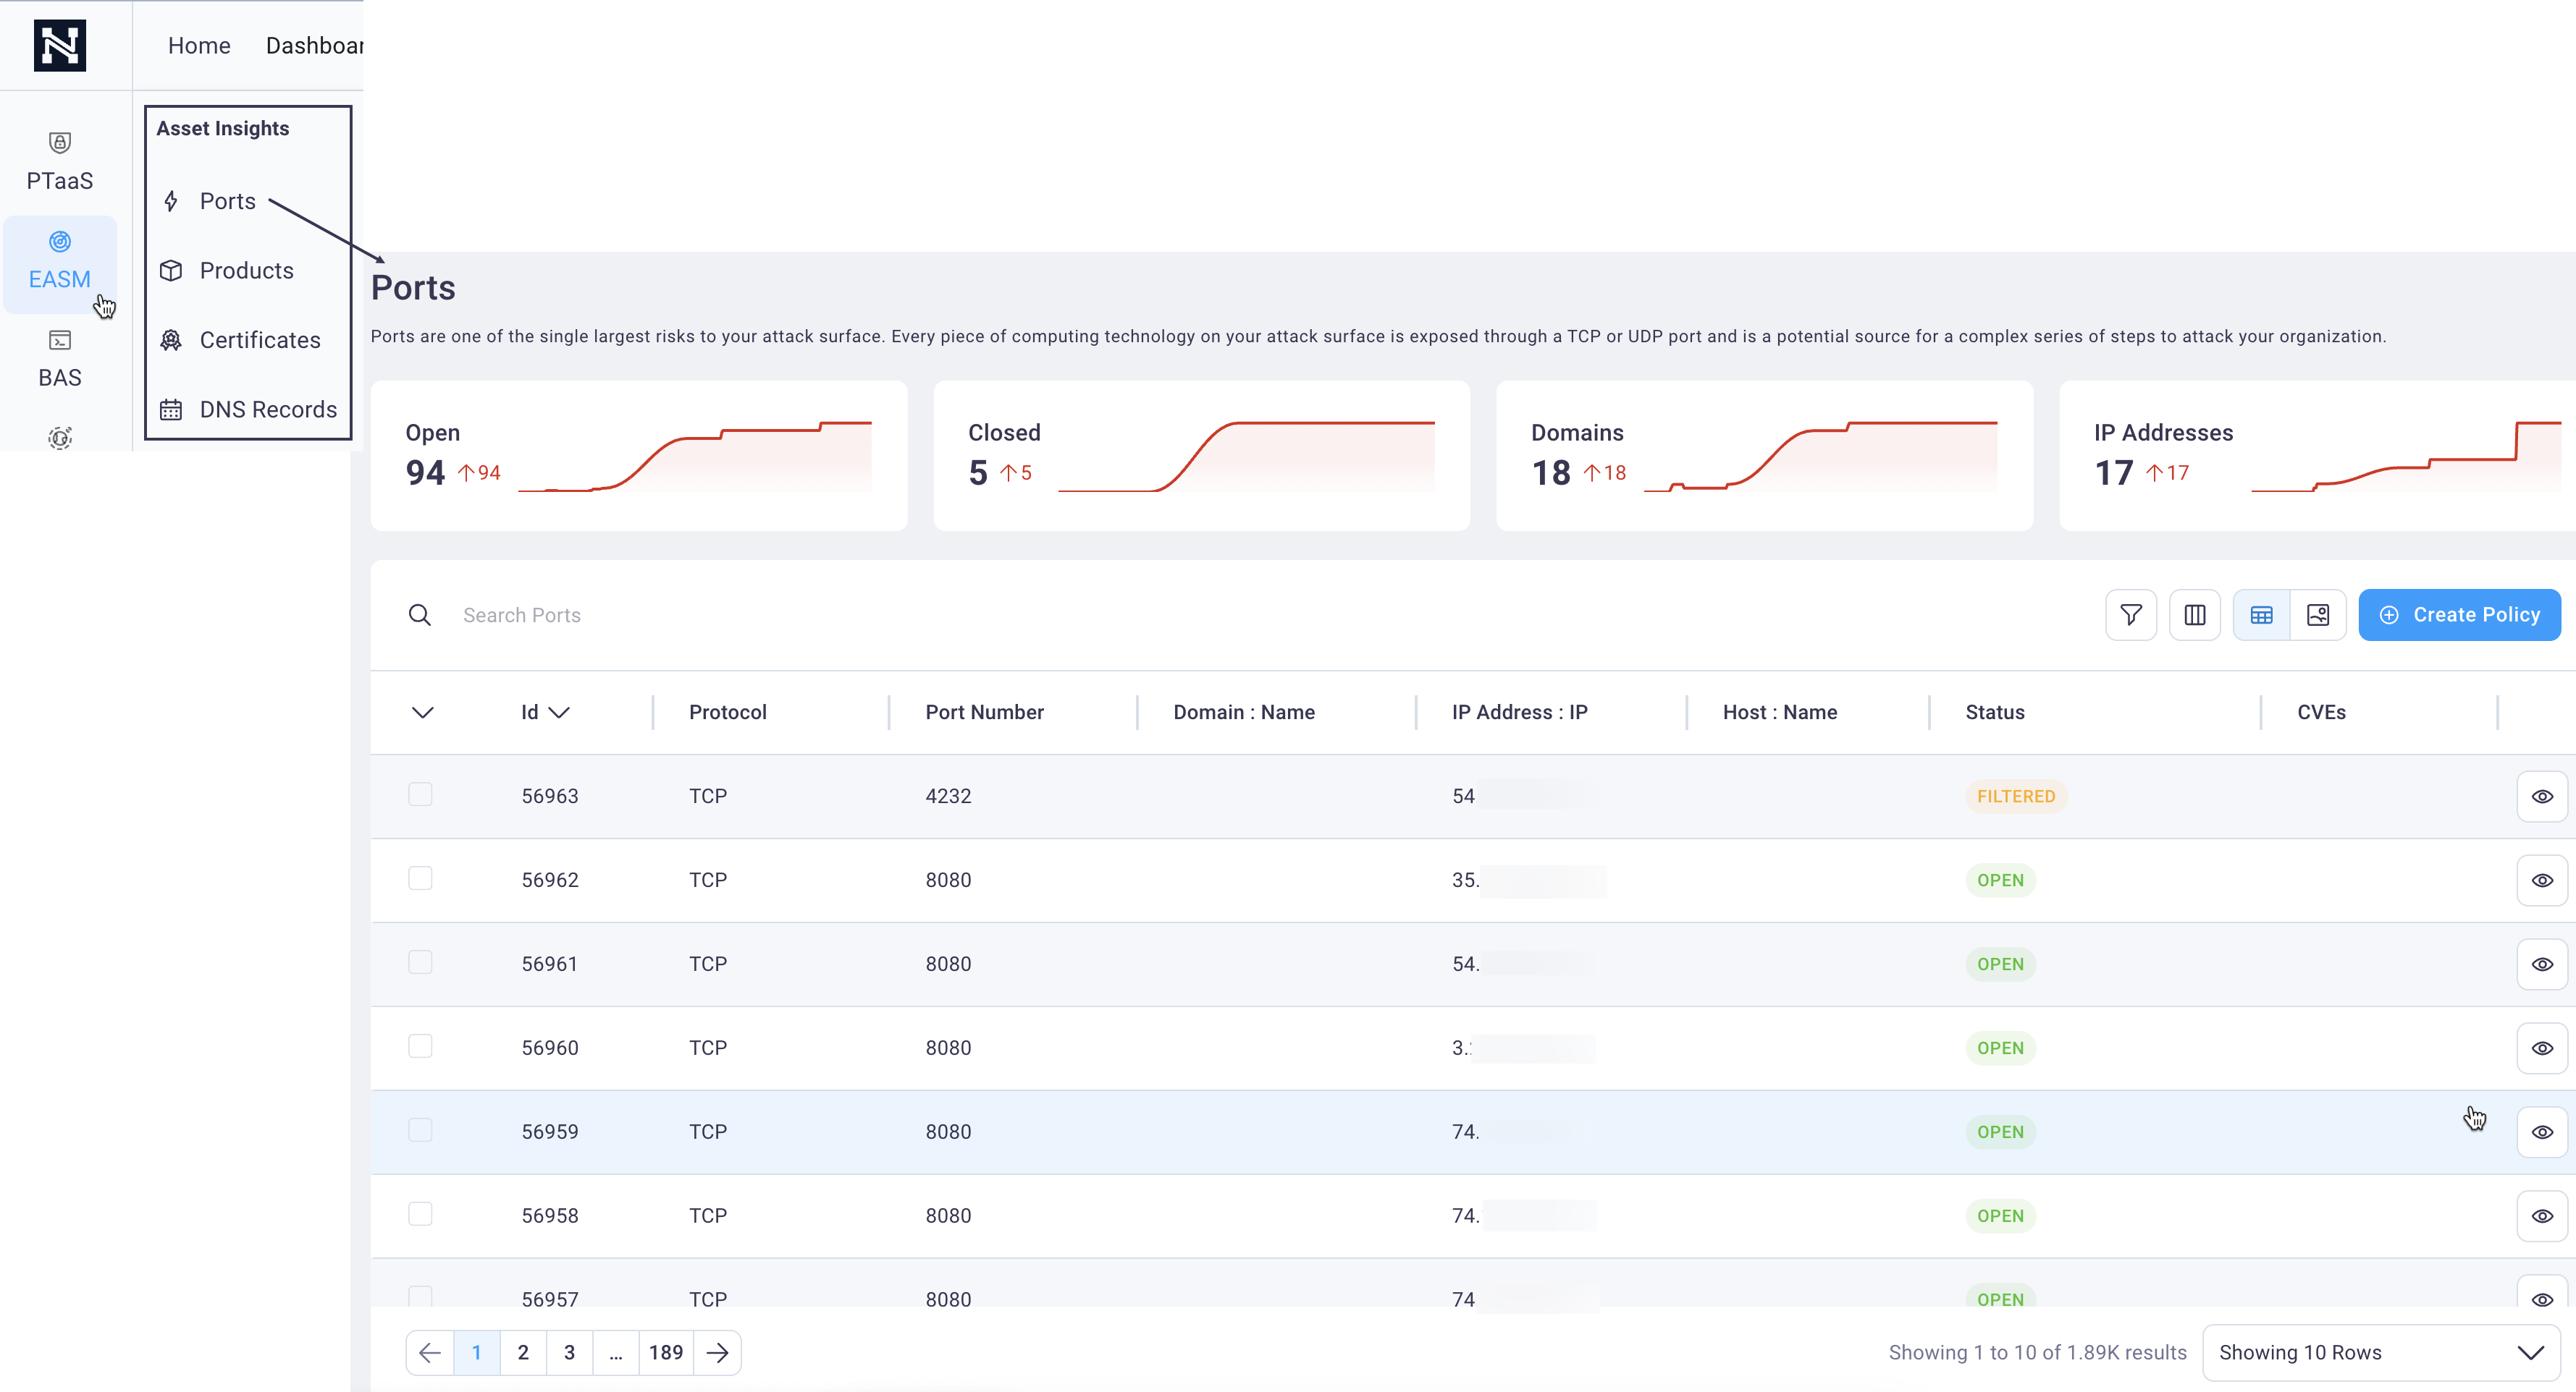Click the search magnifier icon
2576x1392 pixels.
420,614
